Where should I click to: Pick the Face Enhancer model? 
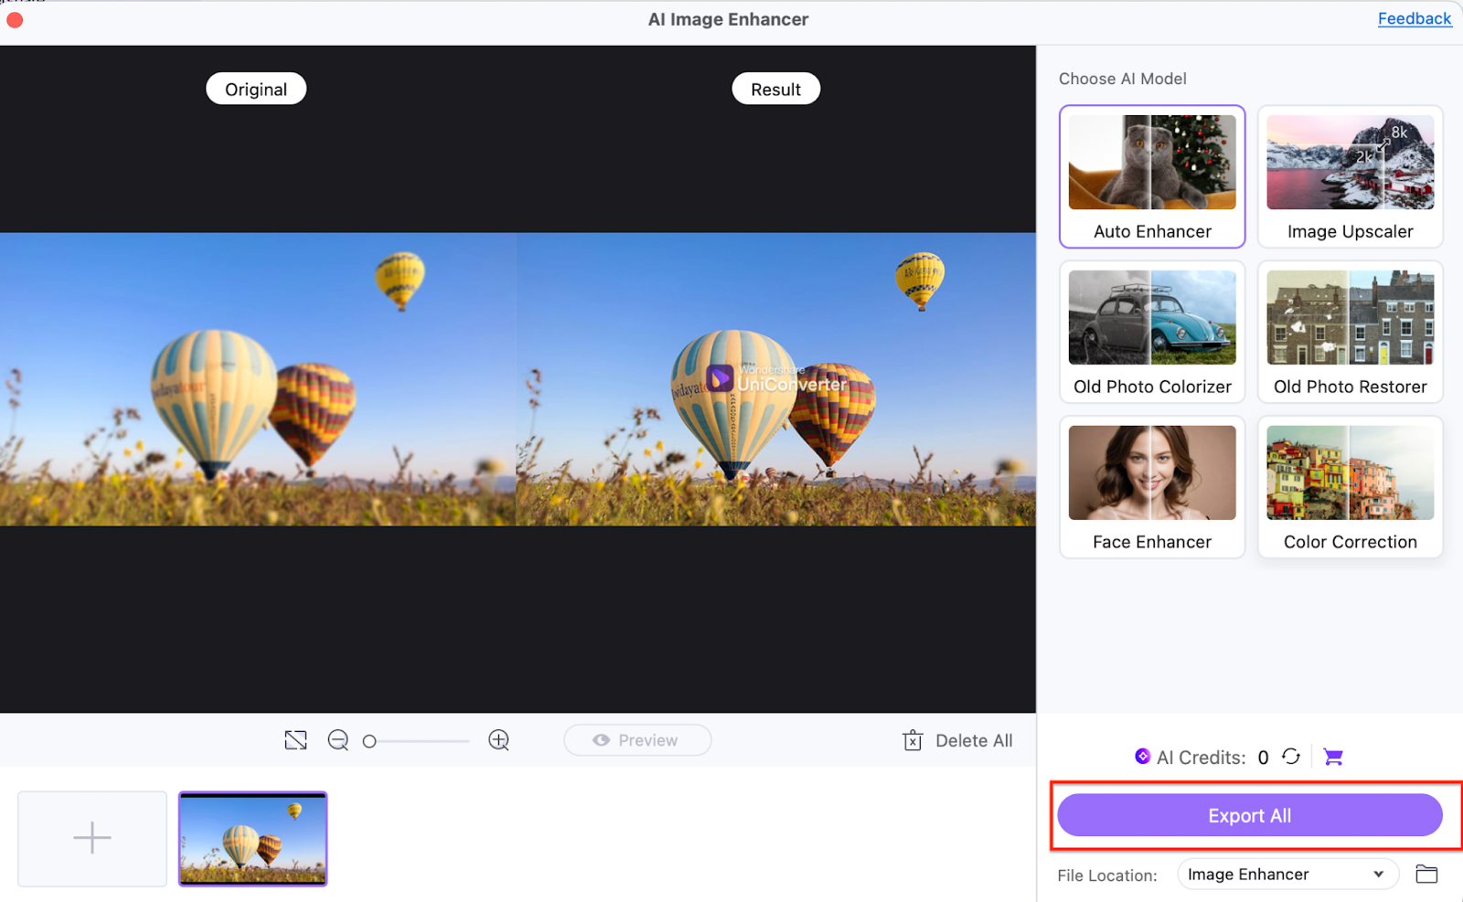pos(1152,487)
